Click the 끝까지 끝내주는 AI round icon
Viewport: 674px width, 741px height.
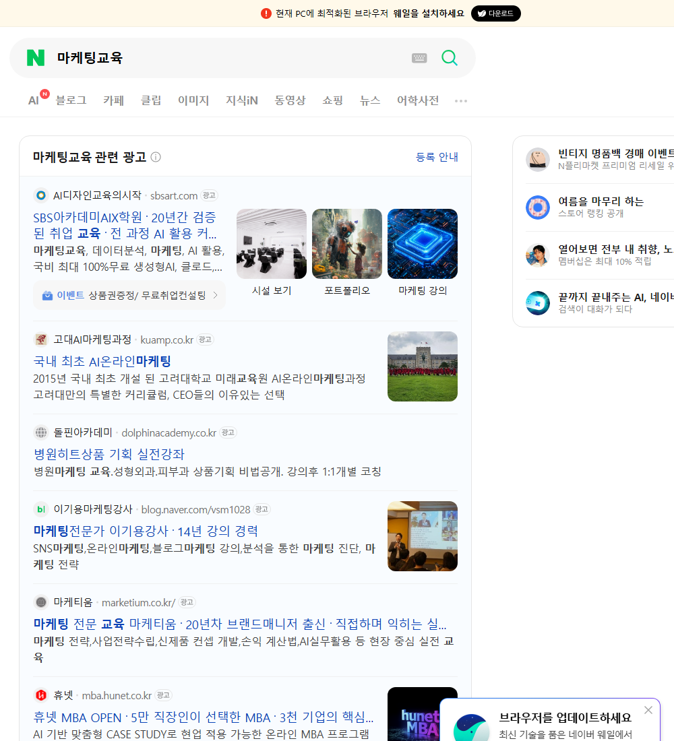(x=538, y=303)
